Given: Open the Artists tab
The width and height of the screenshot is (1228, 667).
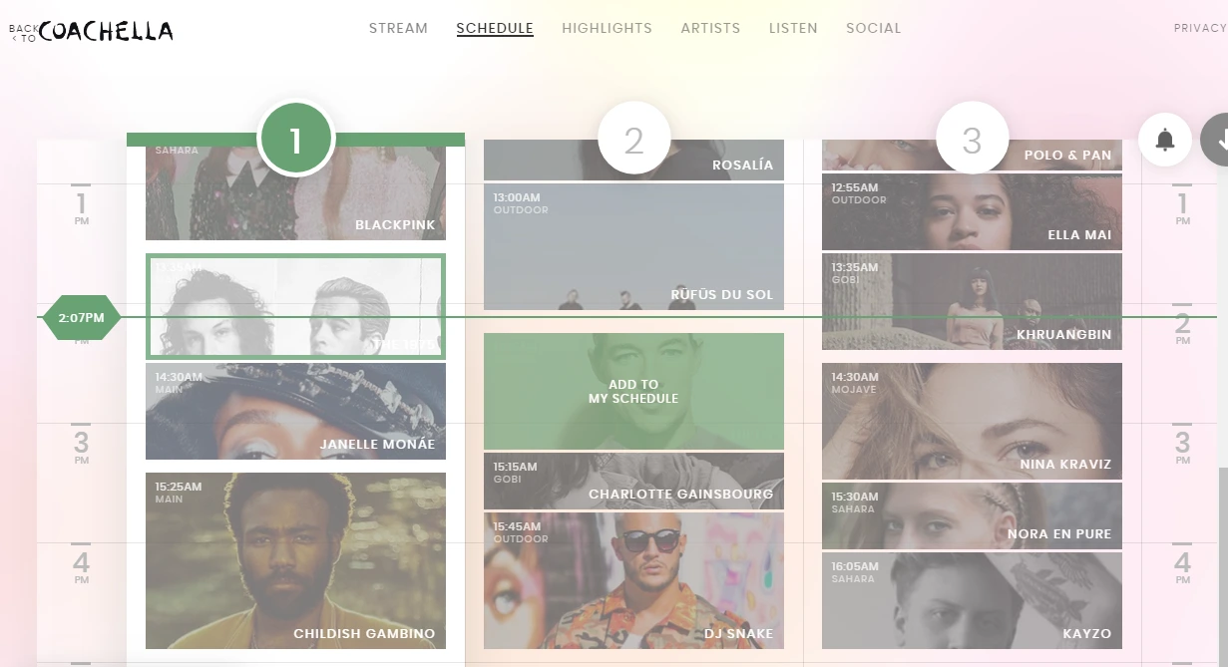Looking at the screenshot, I should pyautogui.click(x=710, y=29).
